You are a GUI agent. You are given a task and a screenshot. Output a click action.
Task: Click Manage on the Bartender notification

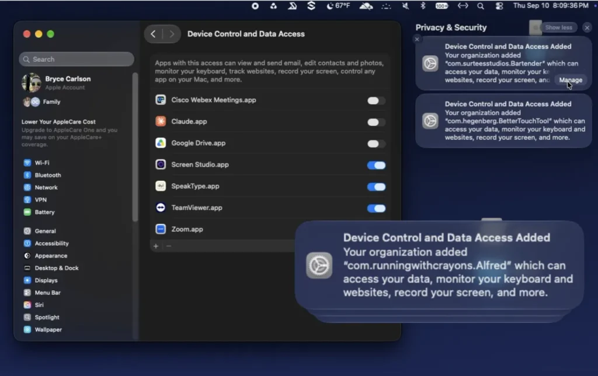(571, 80)
